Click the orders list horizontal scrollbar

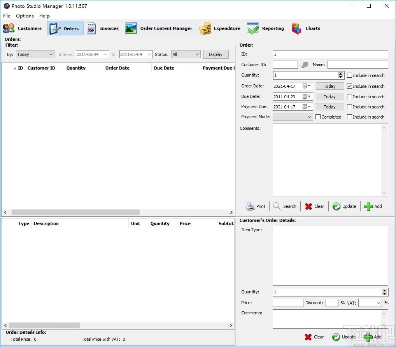pos(118,212)
